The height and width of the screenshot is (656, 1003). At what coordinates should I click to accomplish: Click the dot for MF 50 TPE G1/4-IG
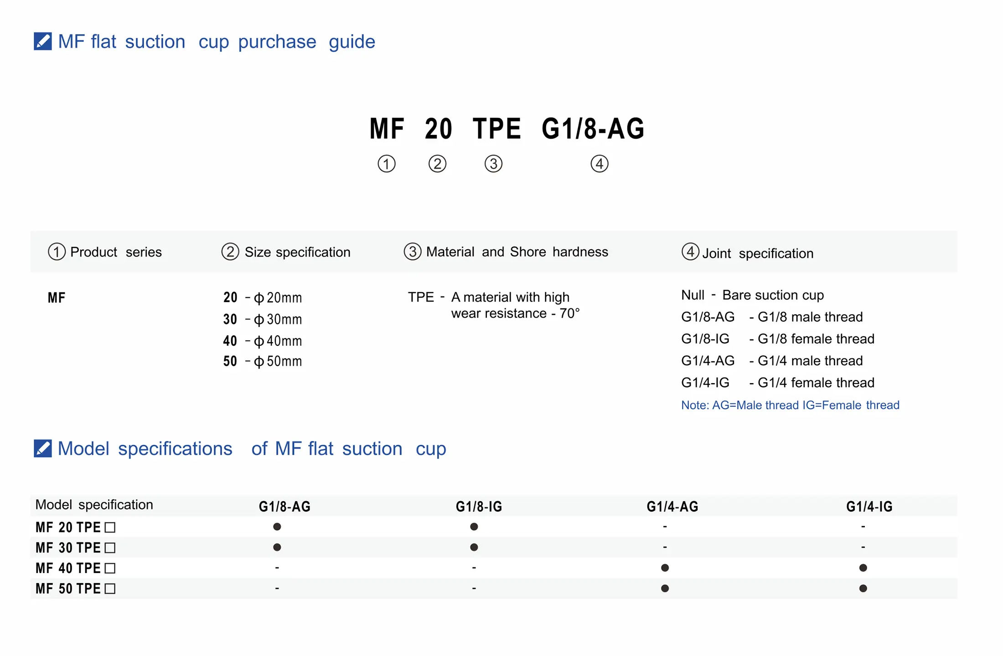click(x=863, y=588)
